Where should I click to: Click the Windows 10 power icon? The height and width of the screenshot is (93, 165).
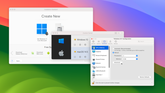(x=75, y=45)
